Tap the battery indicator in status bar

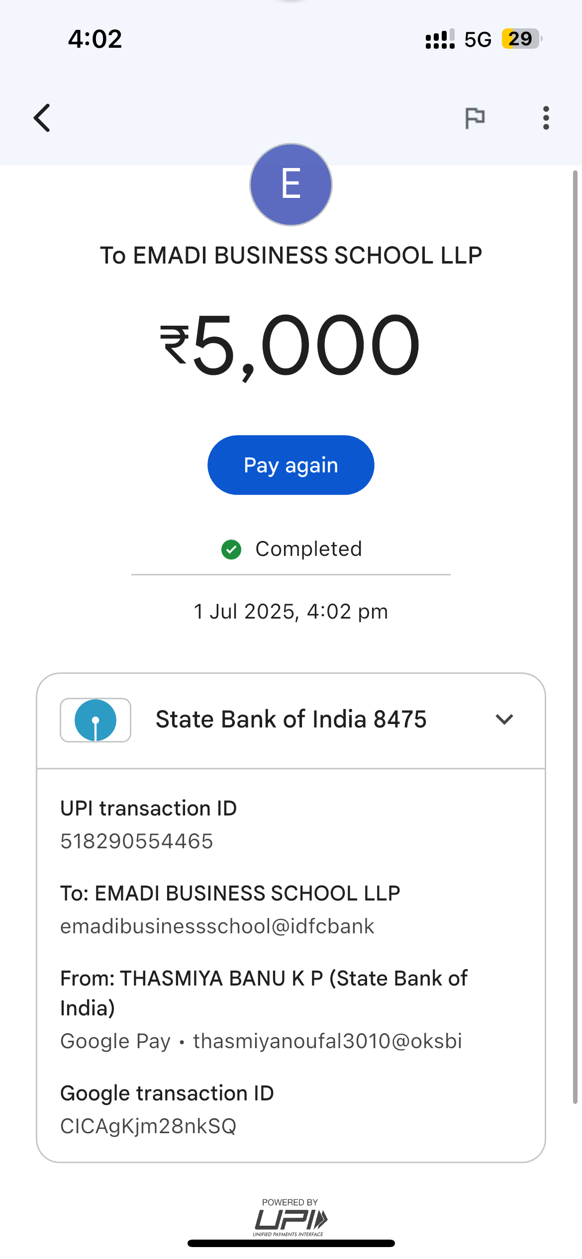521,39
